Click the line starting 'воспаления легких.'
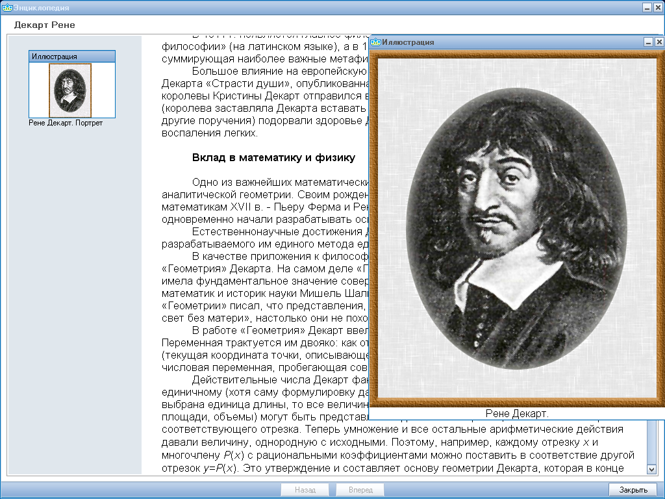 point(210,133)
